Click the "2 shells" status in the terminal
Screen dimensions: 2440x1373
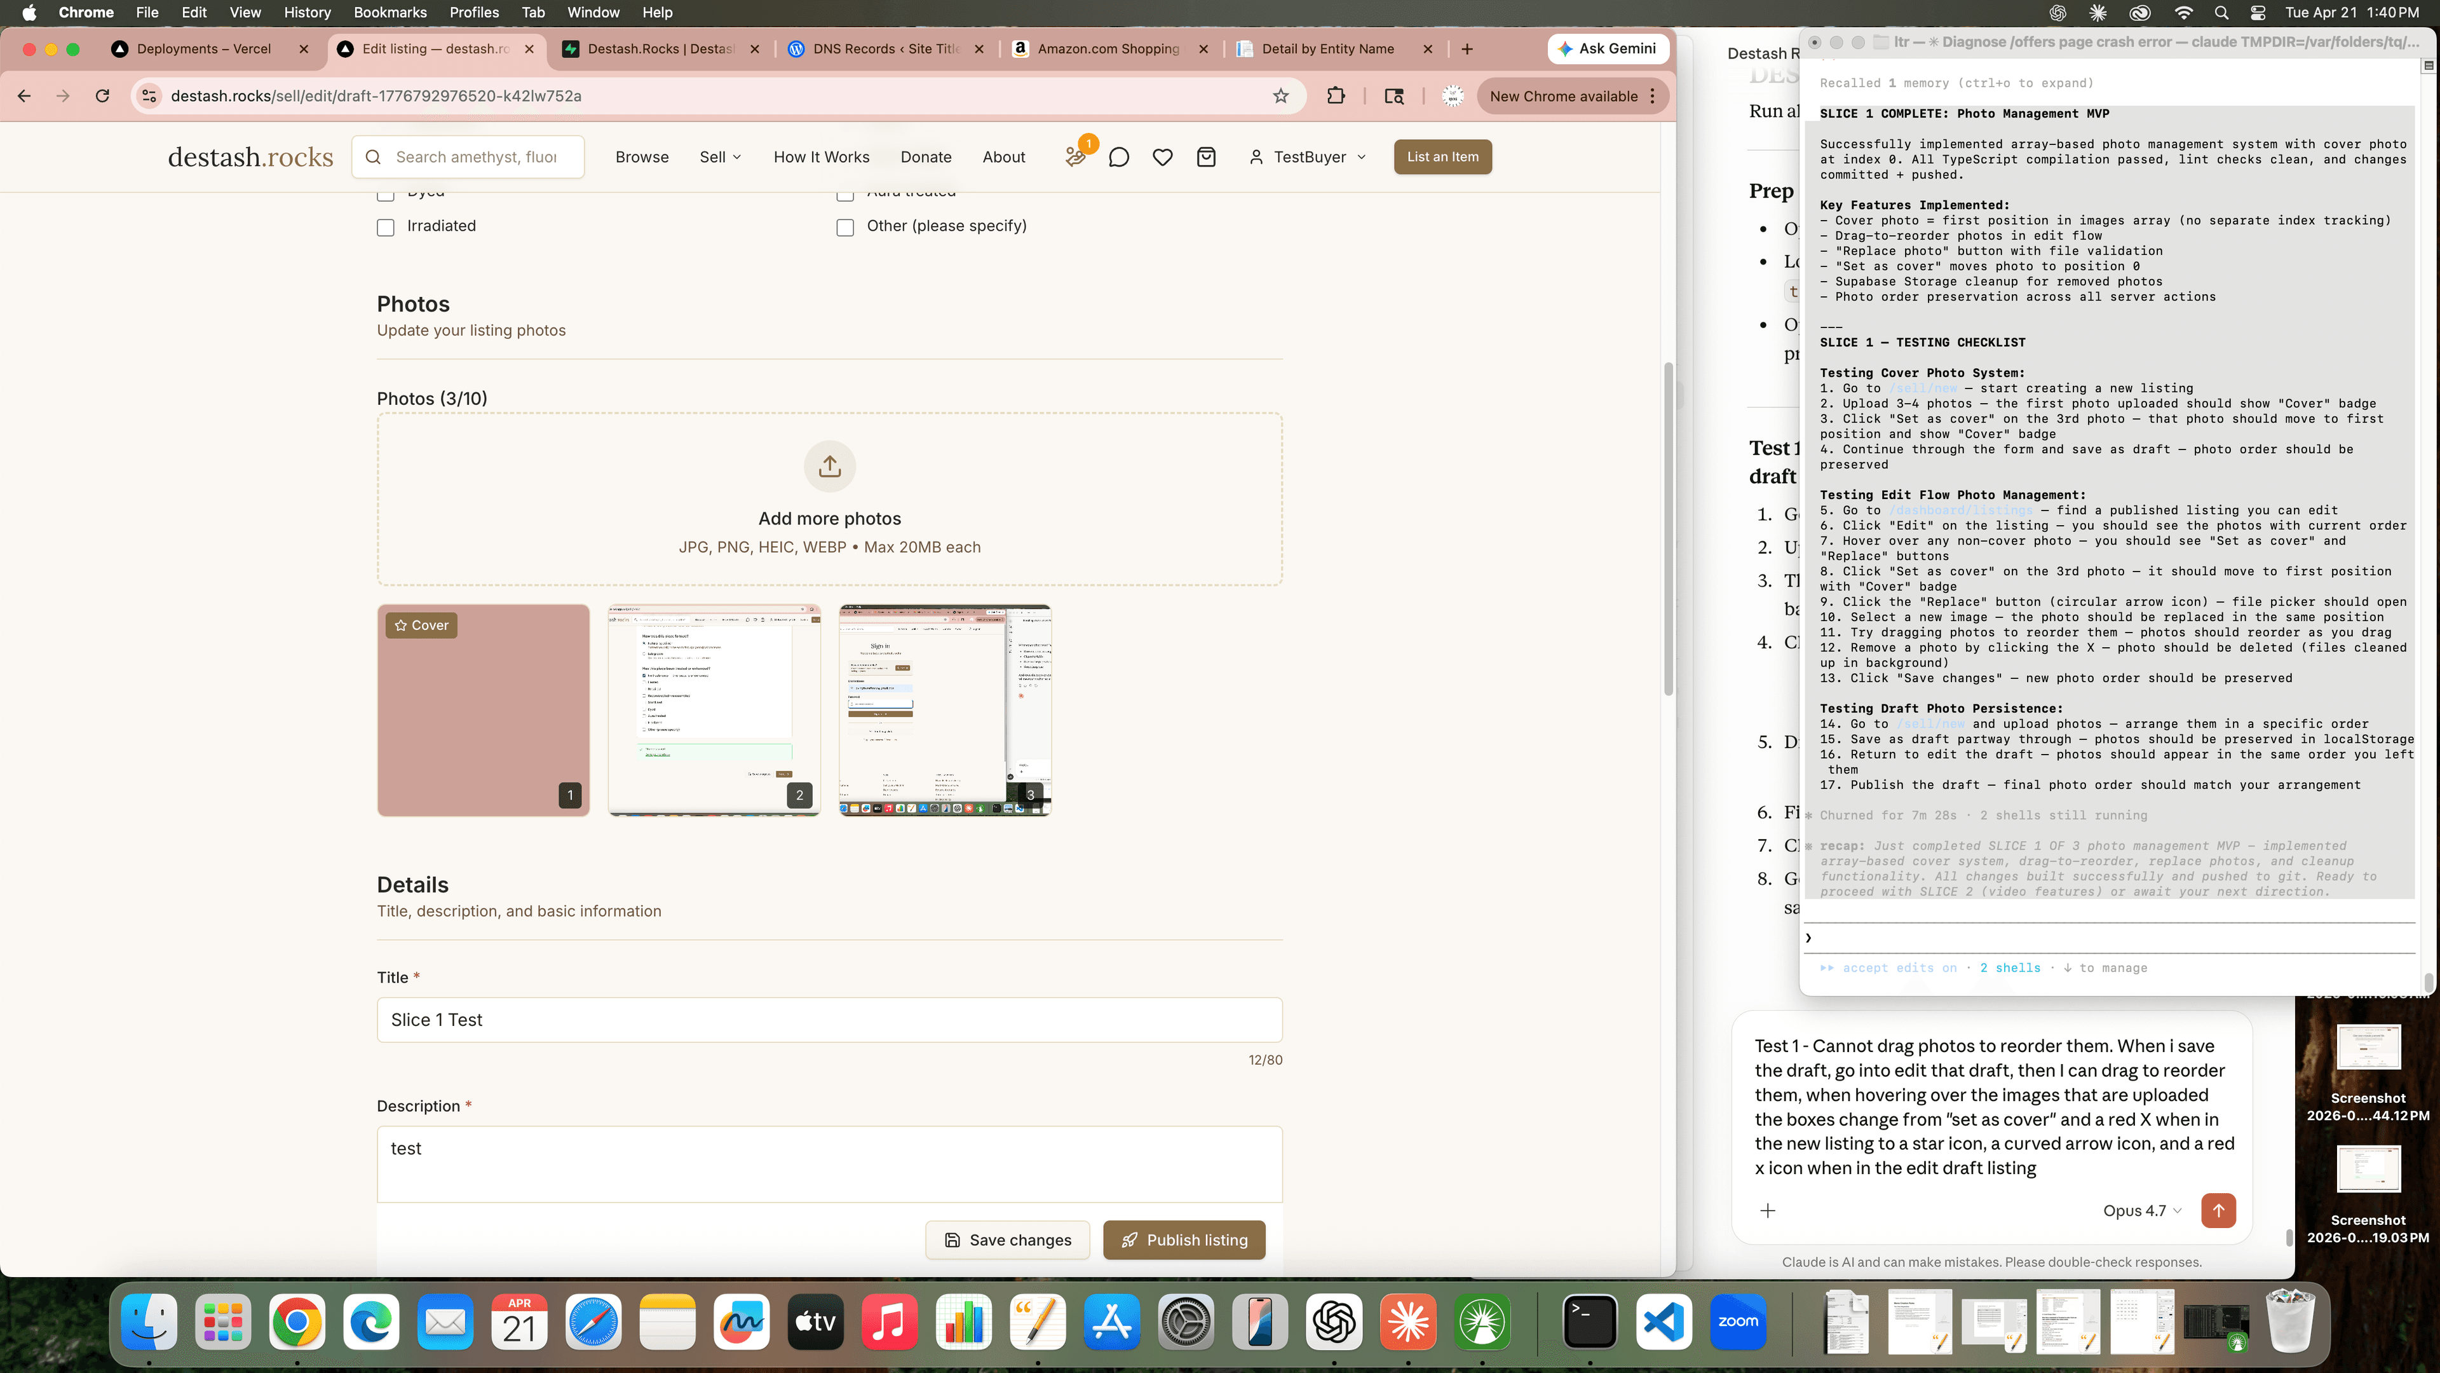point(2010,967)
